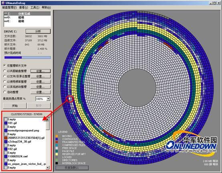The height and width of the screenshot is (173, 222).
Task: Open the 工具(T) menu
Action: (x=35, y=7)
